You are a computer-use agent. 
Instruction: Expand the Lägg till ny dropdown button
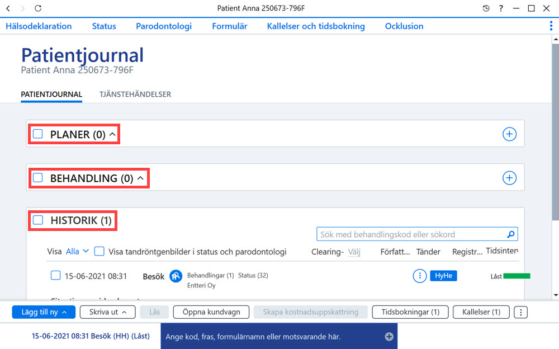point(44,312)
